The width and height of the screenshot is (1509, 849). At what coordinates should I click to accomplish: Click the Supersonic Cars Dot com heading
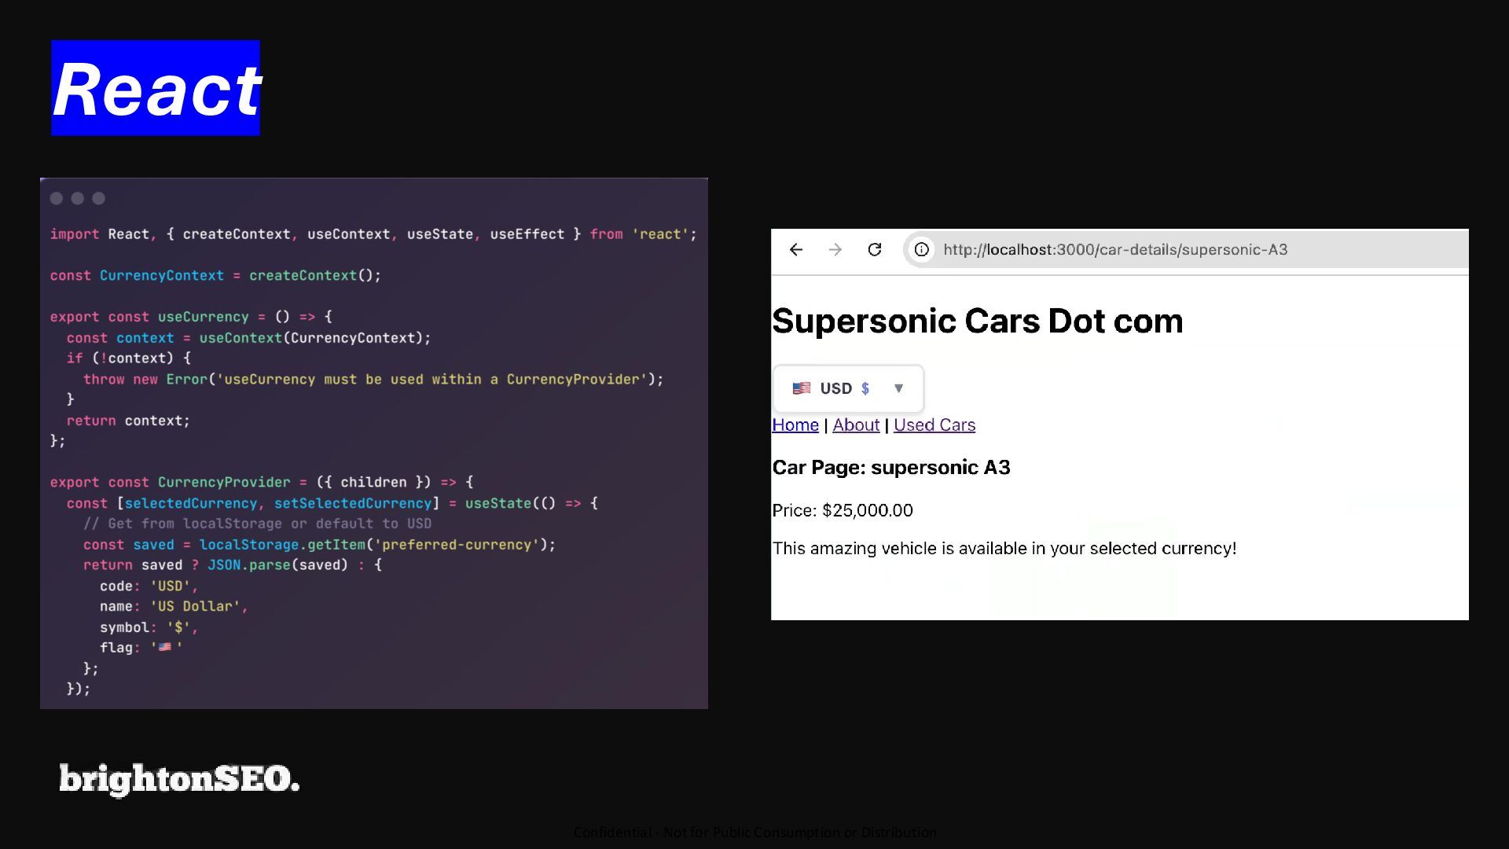pos(977,322)
